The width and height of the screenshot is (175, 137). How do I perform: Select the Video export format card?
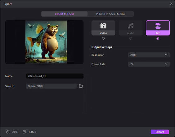point(103,28)
